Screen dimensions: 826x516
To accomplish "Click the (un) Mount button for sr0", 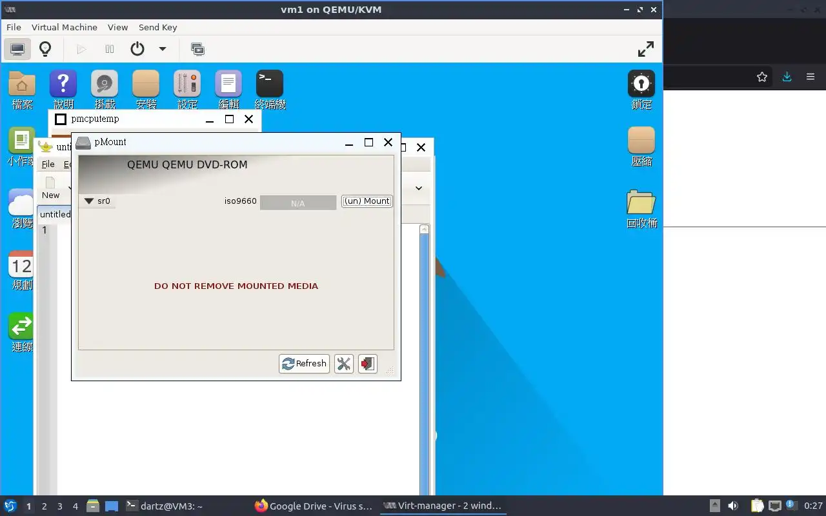I will click(x=367, y=201).
